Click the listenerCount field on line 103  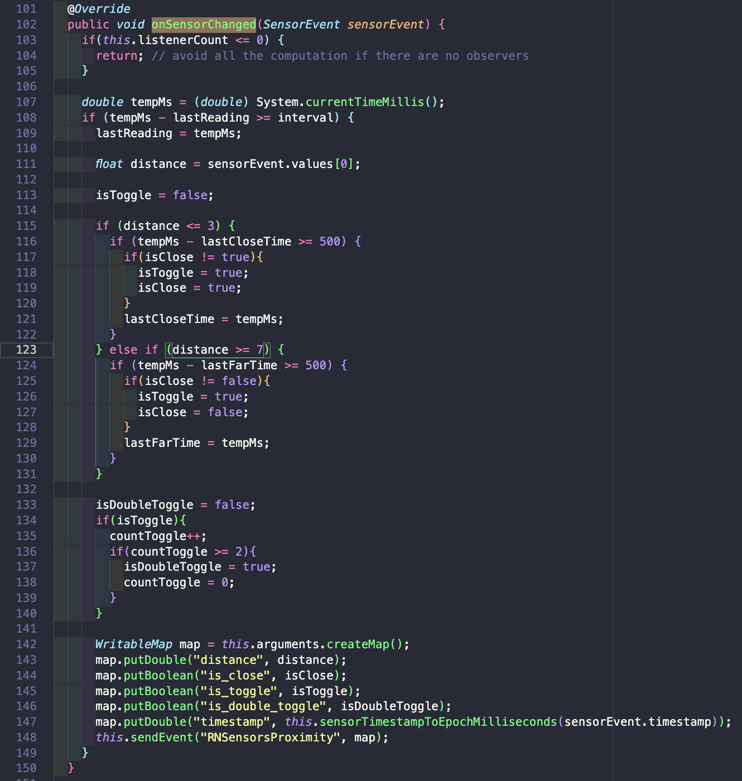[x=183, y=40]
